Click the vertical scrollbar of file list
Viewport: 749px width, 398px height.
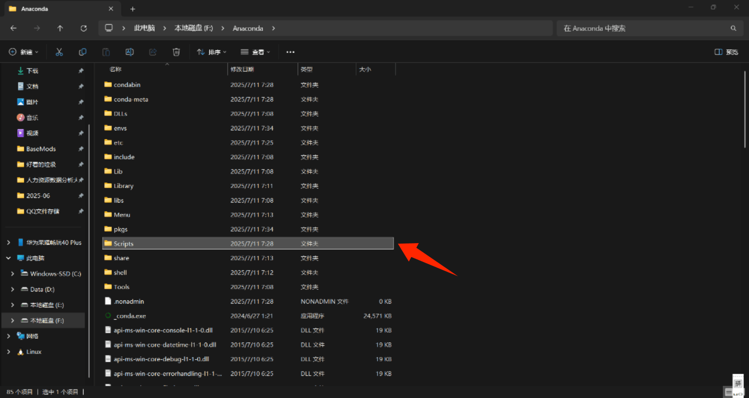(x=744, y=109)
